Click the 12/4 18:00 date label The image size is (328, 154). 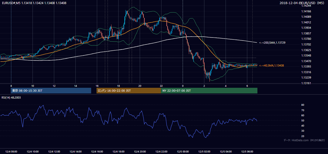(x=118, y=152)
